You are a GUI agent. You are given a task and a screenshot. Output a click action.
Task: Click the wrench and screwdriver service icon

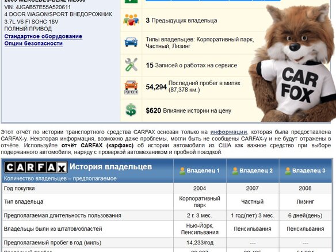tap(131, 64)
